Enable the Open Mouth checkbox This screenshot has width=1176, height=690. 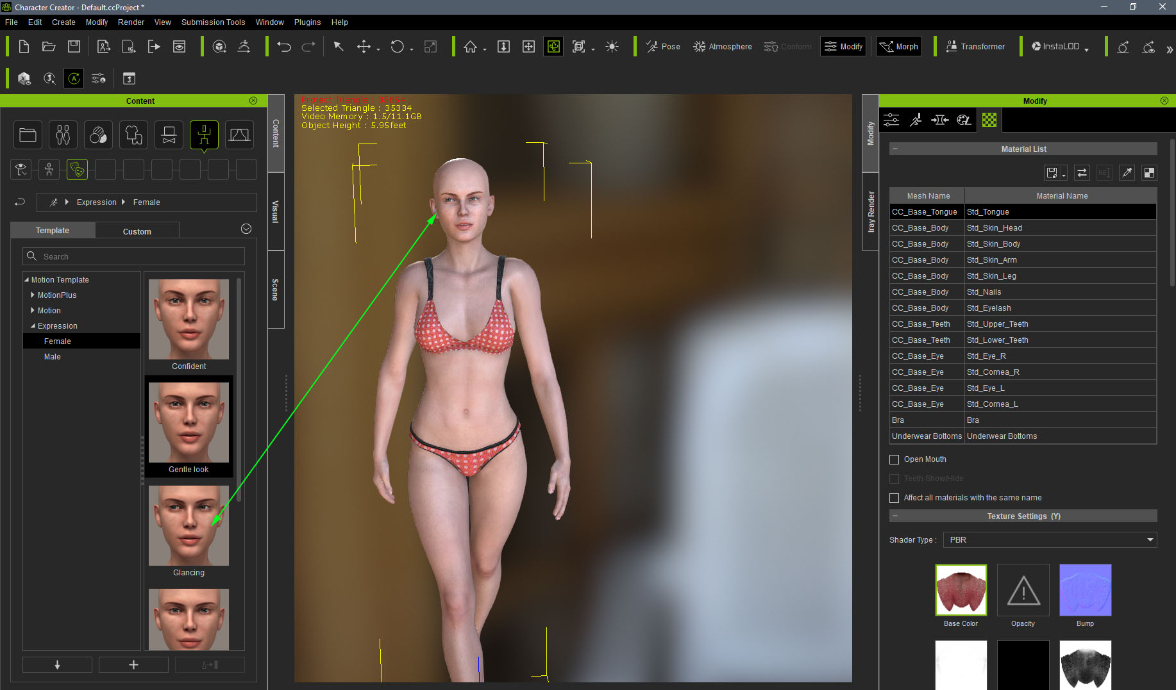895,459
